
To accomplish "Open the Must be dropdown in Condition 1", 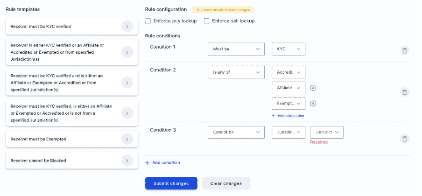I will pos(236,49).
